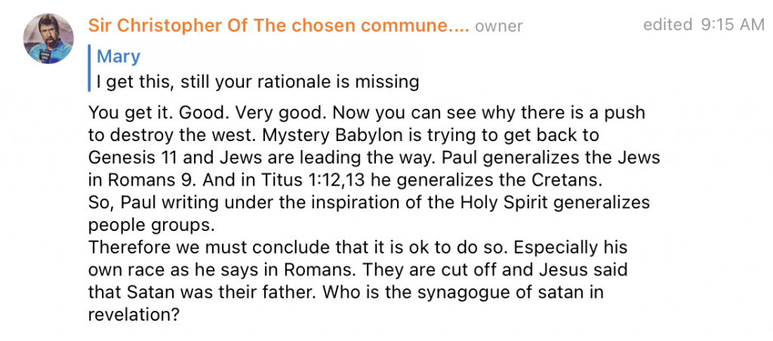Click the final word 'revelation?' of the message

(x=133, y=315)
